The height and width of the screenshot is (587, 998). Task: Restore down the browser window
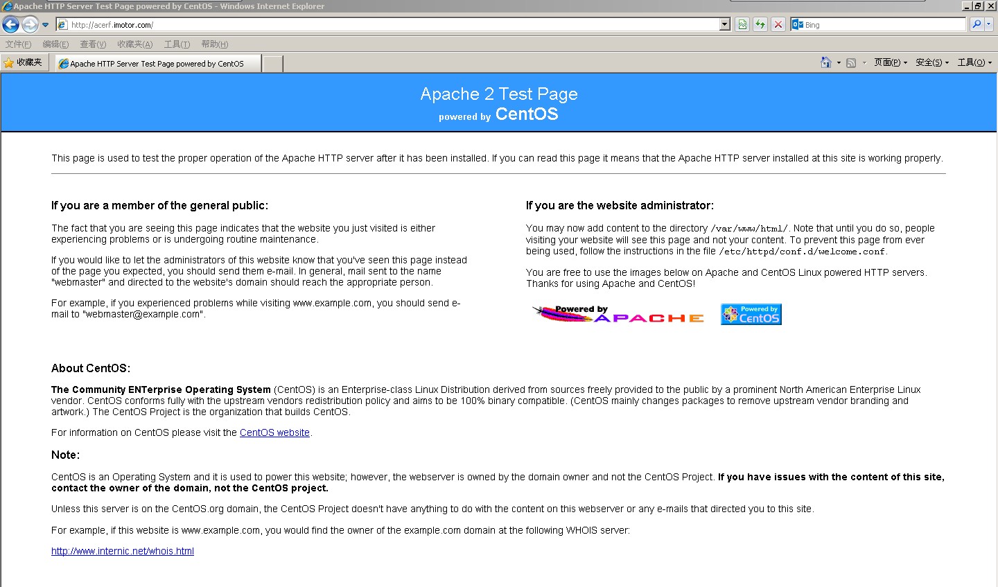[978, 6]
